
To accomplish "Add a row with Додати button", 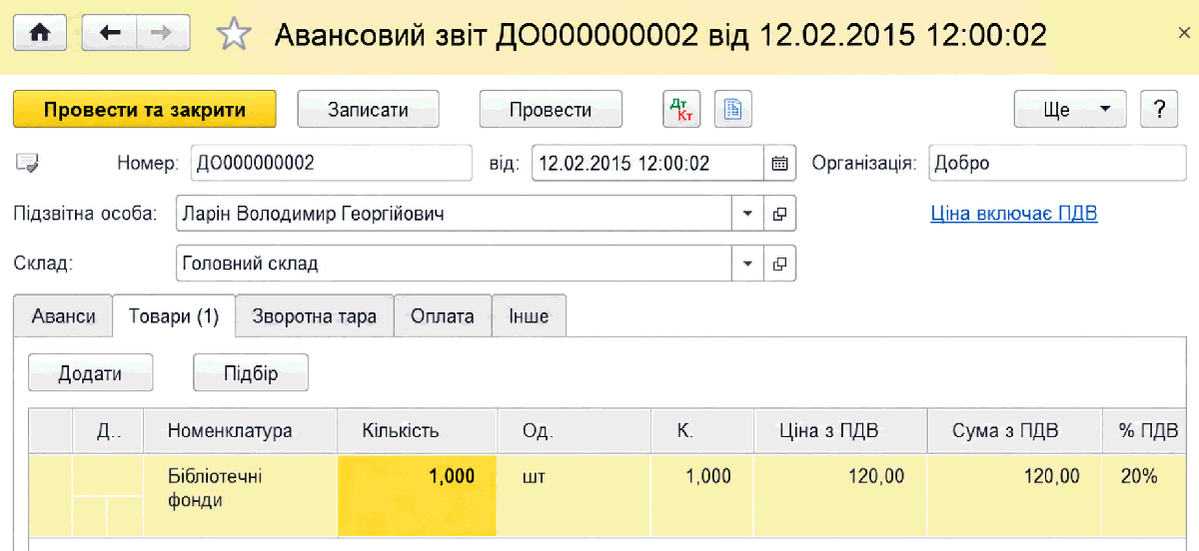I will [x=90, y=373].
